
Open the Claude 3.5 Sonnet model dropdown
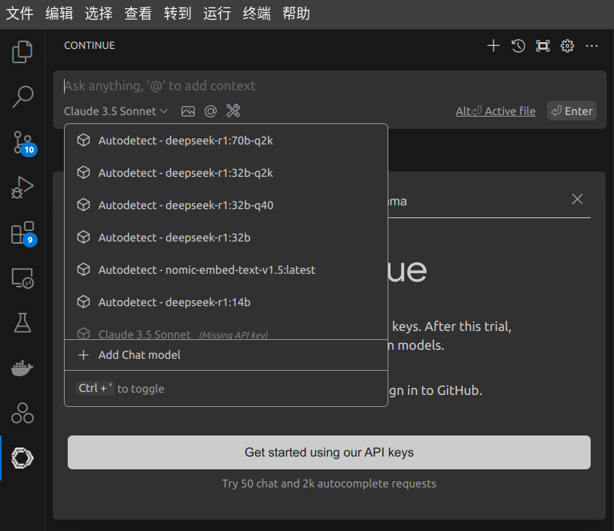click(116, 111)
